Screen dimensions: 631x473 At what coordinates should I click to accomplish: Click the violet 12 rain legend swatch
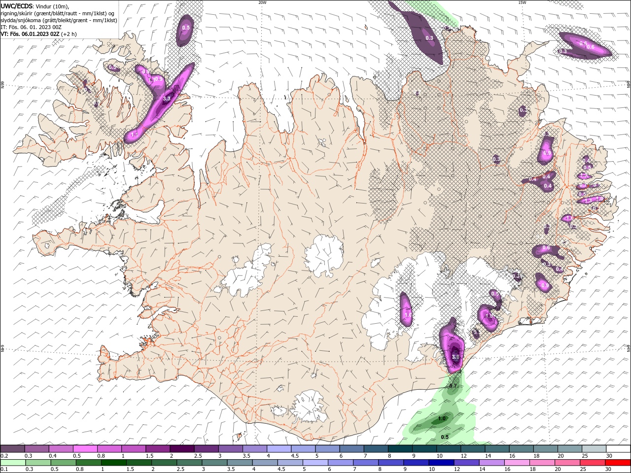click(466, 463)
